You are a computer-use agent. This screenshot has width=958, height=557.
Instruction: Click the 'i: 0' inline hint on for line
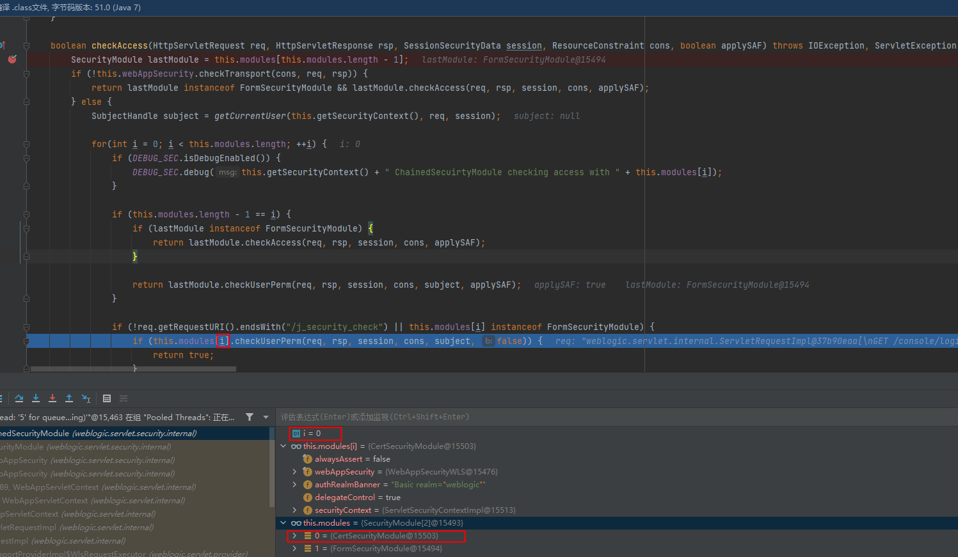tap(350, 144)
